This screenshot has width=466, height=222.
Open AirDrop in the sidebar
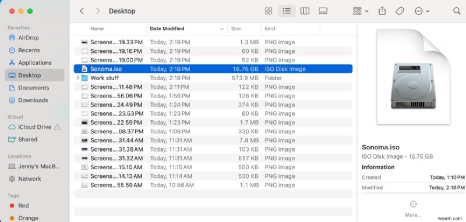pos(34,38)
